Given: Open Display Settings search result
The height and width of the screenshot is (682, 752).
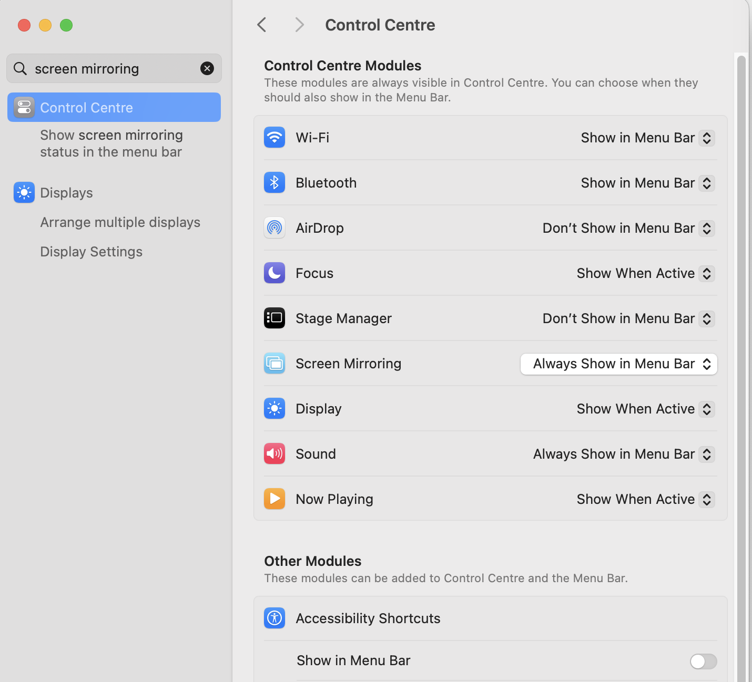Looking at the screenshot, I should coord(92,252).
